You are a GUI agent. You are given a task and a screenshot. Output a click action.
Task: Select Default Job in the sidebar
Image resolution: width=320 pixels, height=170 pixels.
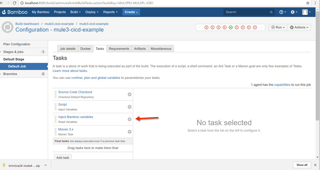coord(24,66)
